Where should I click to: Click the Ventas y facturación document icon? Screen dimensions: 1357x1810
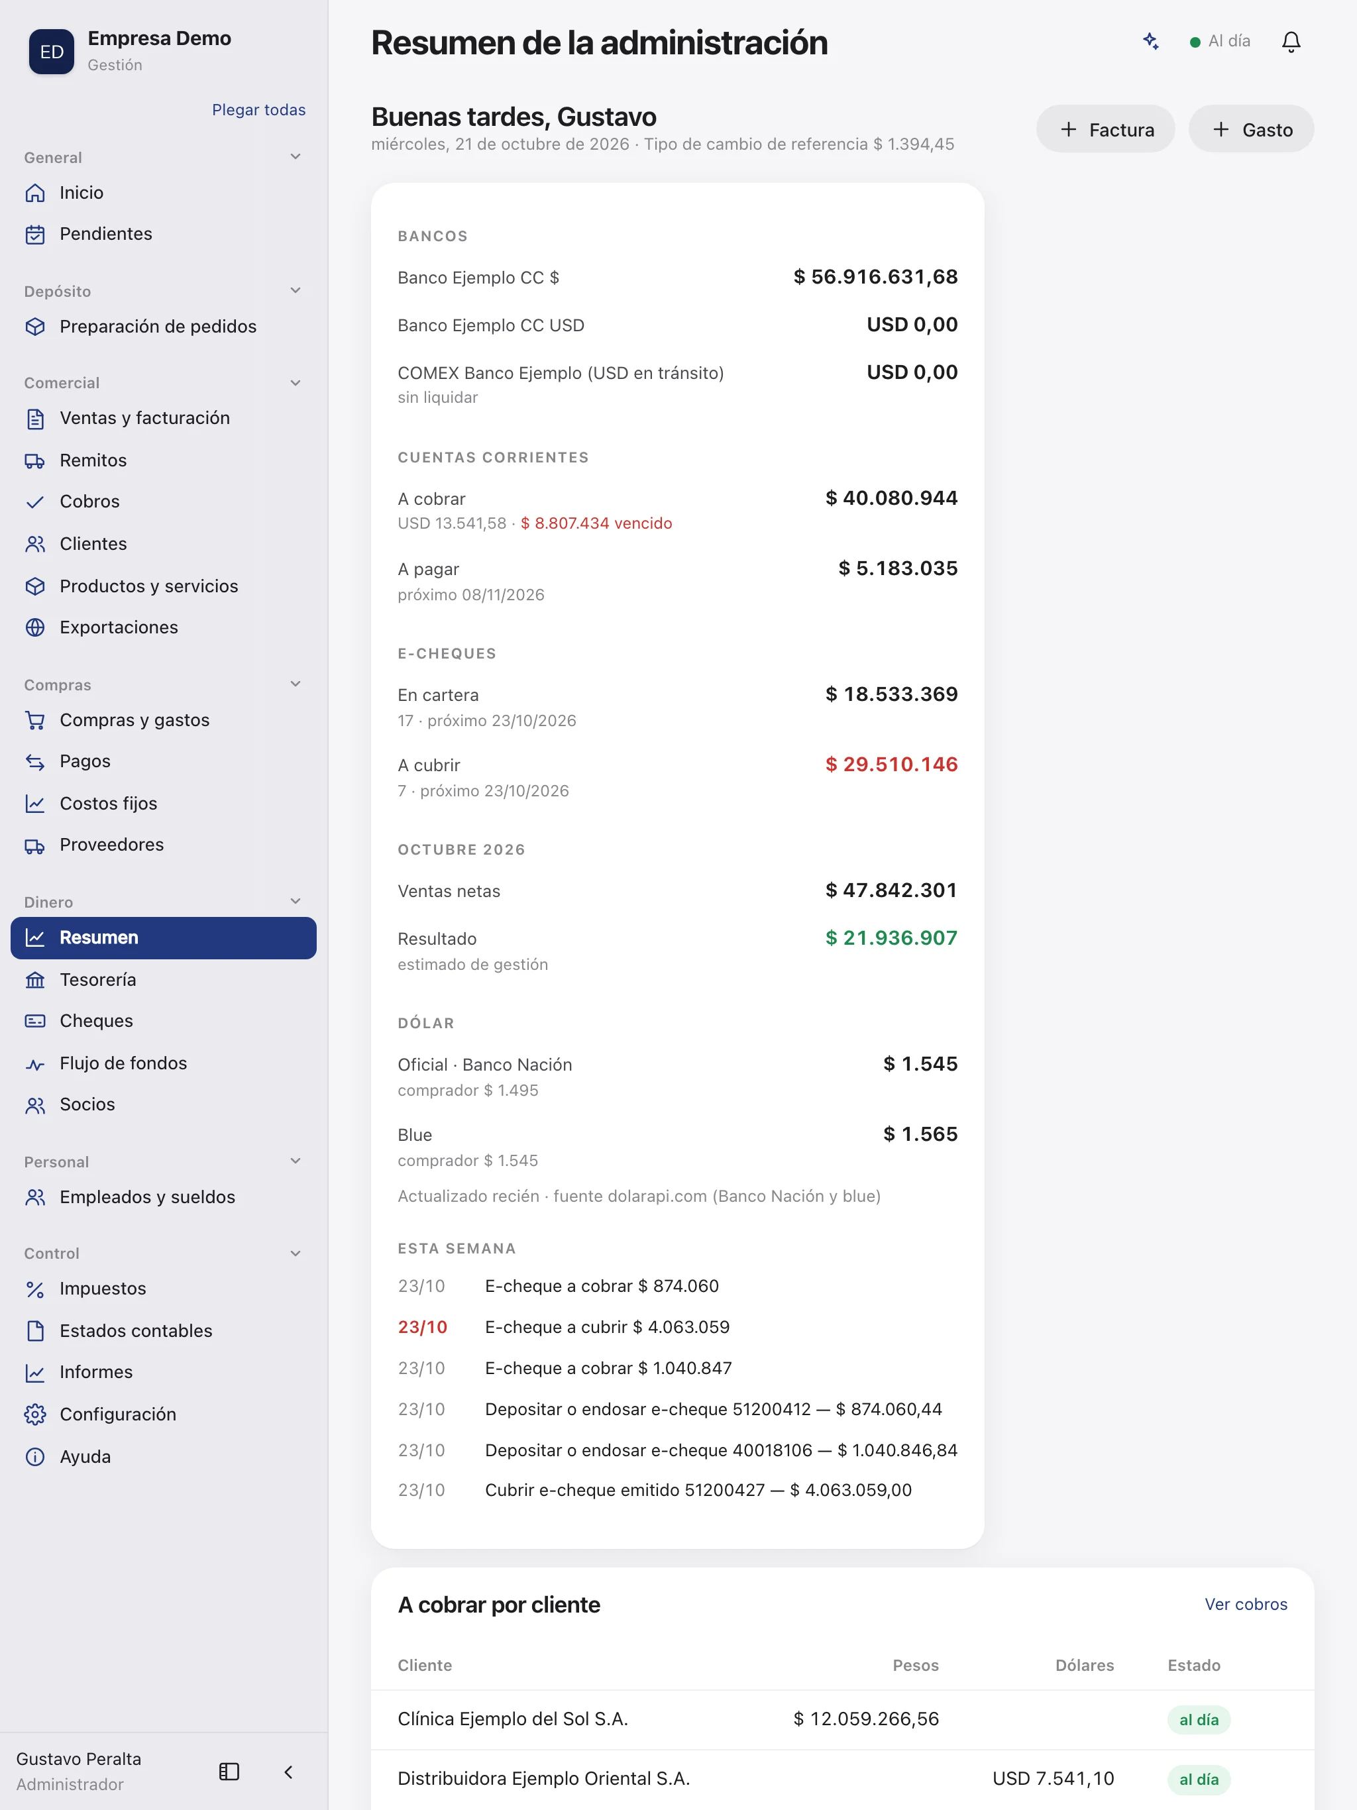tap(35, 419)
